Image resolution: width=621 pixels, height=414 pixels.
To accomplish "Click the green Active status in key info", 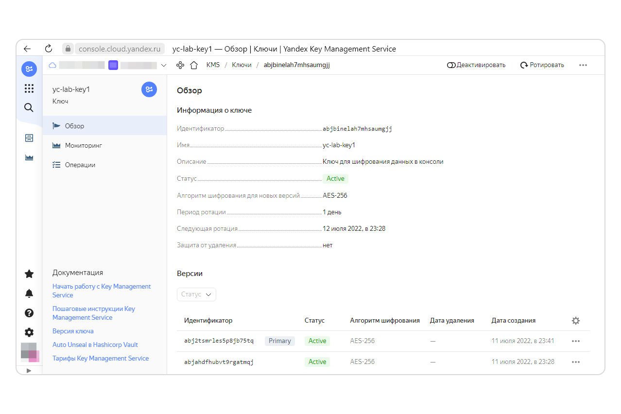I will (x=335, y=179).
